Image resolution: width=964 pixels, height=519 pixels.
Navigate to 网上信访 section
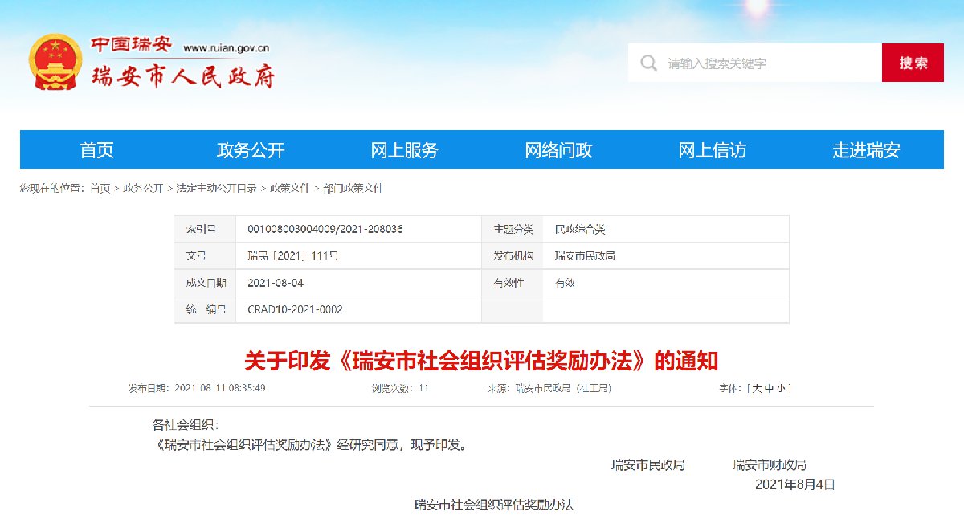(712, 150)
